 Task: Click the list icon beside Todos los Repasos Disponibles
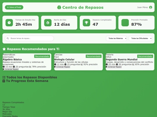click(x=4, y=77)
